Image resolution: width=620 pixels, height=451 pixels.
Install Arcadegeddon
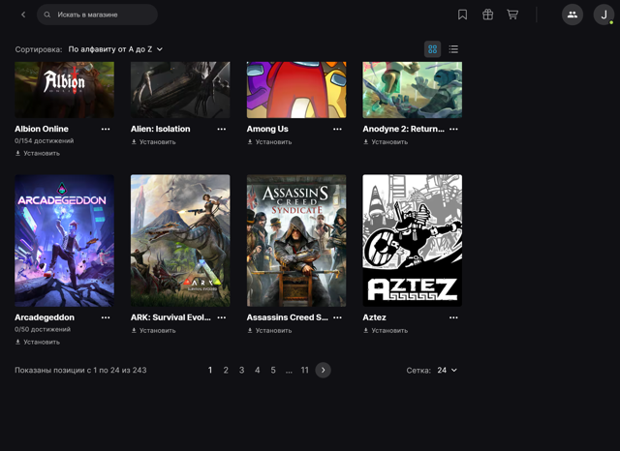coord(38,342)
